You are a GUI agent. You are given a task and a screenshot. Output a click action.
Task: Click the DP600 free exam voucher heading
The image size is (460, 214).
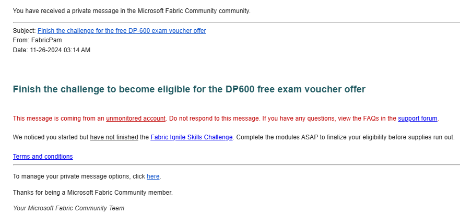[189, 89]
